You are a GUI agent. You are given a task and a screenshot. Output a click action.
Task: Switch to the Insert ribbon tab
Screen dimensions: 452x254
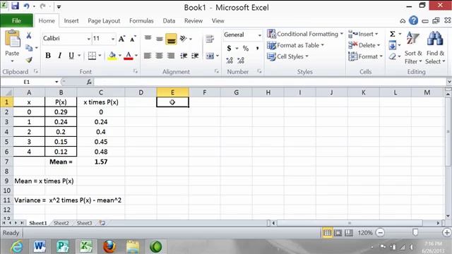[x=71, y=20]
